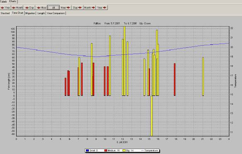
Task: Click the yellow Big legend swatch
Action: [124, 150]
